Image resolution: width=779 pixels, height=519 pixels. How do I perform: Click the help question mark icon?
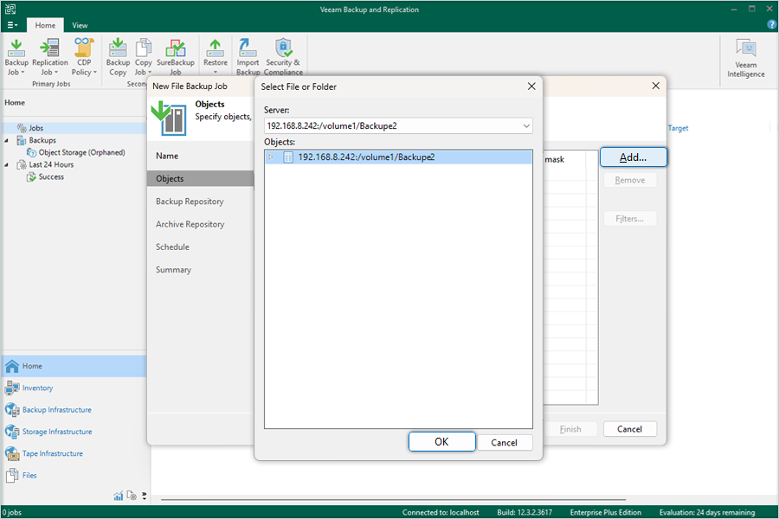point(772,24)
